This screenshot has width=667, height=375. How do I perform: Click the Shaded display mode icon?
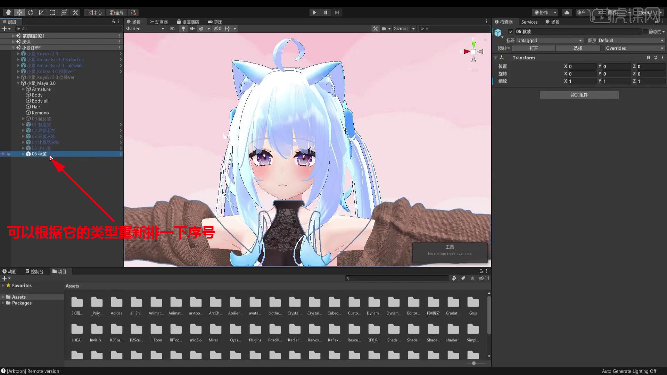click(144, 28)
